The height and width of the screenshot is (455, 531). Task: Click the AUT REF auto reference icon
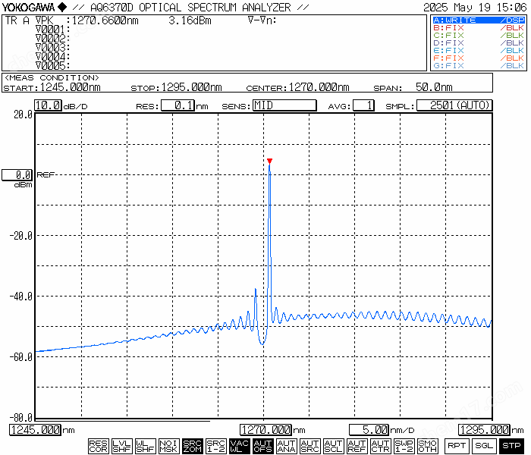[x=357, y=445]
